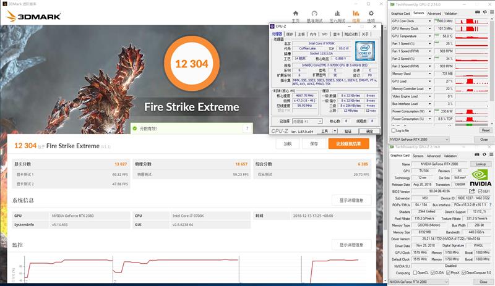Open the GPU Load sensor dropdown
This screenshot has width=495, height=286.
click(x=429, y=82)
